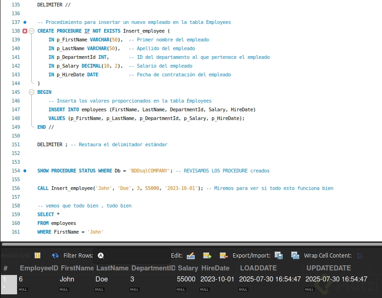
Task: Click the 'FROM employees' line
Action: [x=57, y=223]
